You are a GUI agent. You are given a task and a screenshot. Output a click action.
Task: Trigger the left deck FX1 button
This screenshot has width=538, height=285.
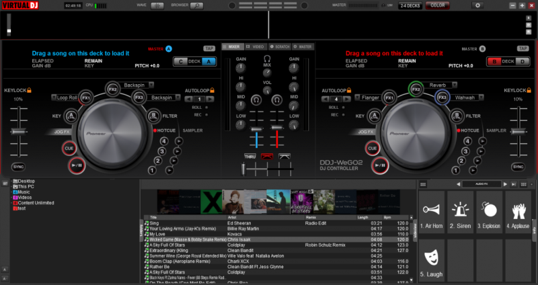tap(86, 98)
